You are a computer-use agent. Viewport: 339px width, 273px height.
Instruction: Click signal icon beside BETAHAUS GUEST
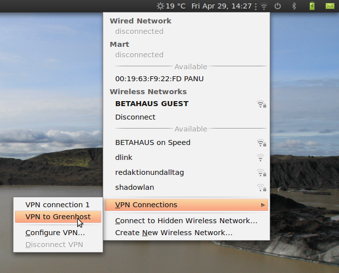(261, 104)
